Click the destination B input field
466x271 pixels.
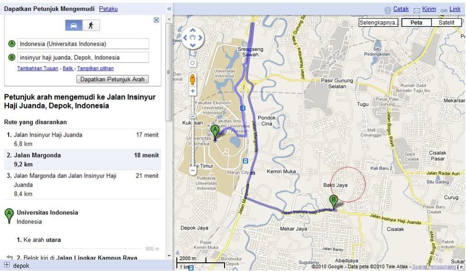pyautogui.click(x=83, y=58)
